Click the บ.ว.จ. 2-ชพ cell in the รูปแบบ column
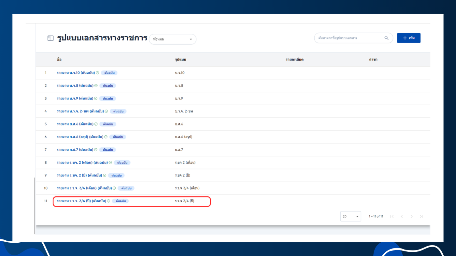456x256 pixels. coord(184,111)
